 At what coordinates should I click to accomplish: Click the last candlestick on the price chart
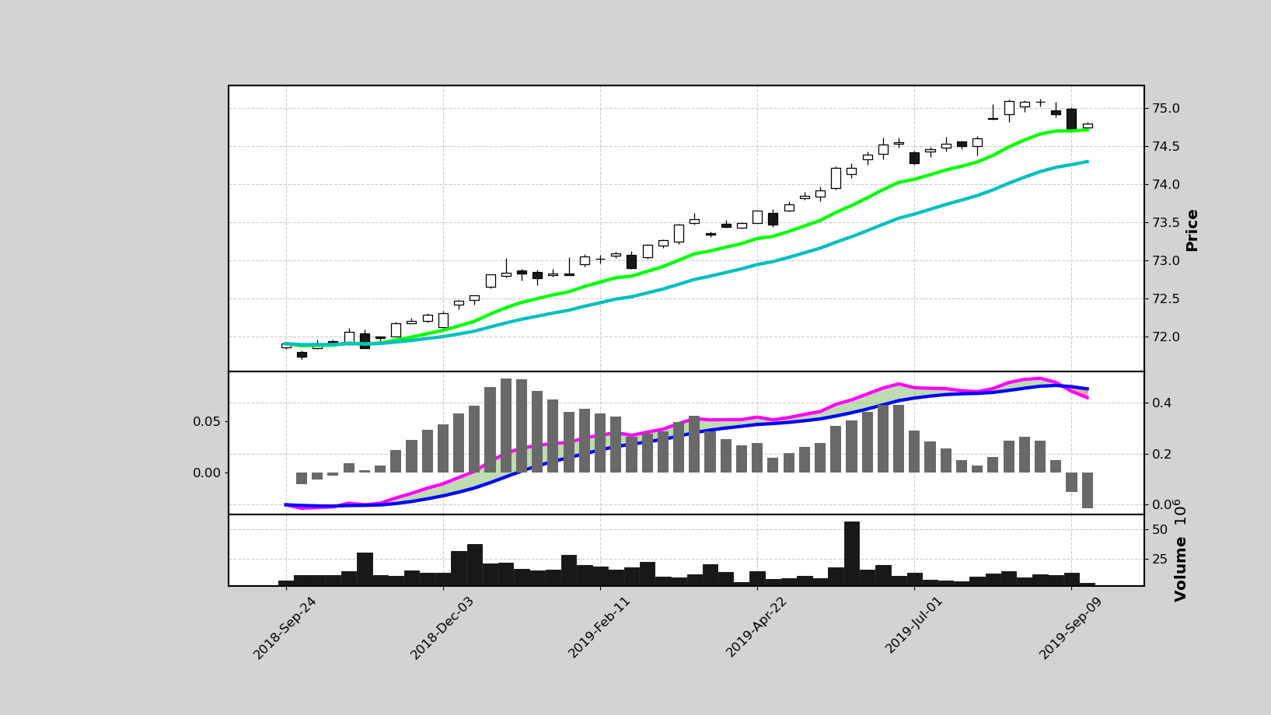[x=1088, y=125]
